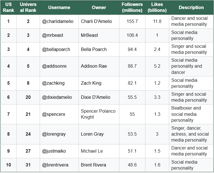Click the @brentrivera username cell
The height and width of the screenshot is (173, 214).
(59, 165)
